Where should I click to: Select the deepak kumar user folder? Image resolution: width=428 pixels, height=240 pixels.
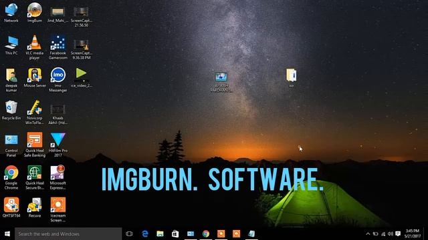[x=11, y=79]
